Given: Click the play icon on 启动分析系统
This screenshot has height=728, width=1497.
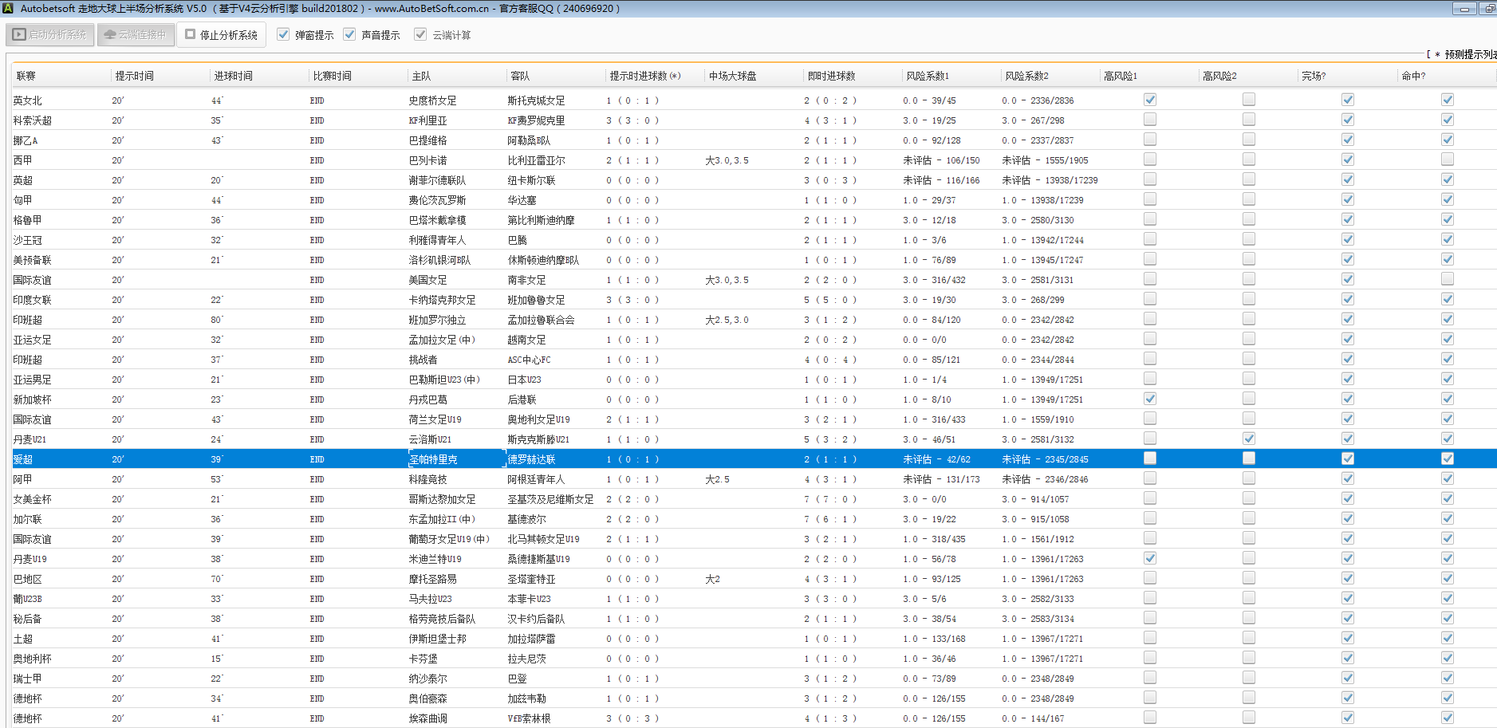Looking at the screenshot, I should tap(19, 35).
